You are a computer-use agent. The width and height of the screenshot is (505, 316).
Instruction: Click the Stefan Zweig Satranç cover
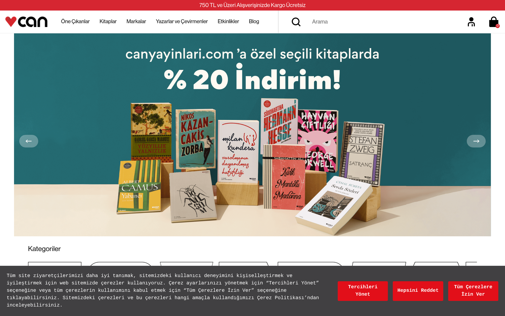pos(362,153)
